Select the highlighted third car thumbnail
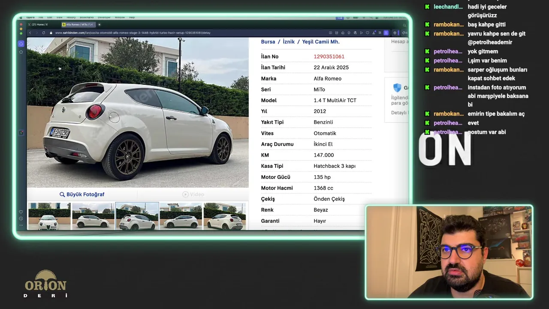The image size is (549, 309). (x=137, y=216)
